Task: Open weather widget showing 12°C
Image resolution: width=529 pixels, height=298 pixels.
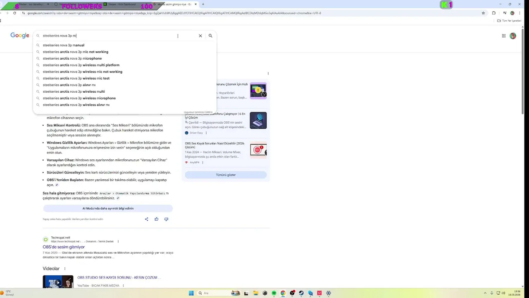Action: [x=7, y=293]
